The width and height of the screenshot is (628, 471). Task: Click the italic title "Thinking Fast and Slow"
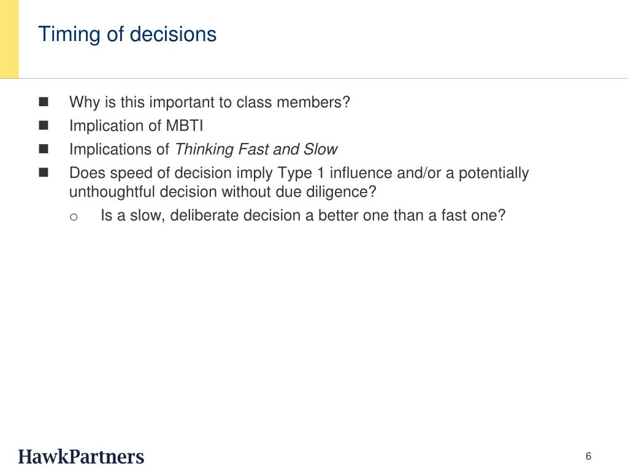click(256, 150)
